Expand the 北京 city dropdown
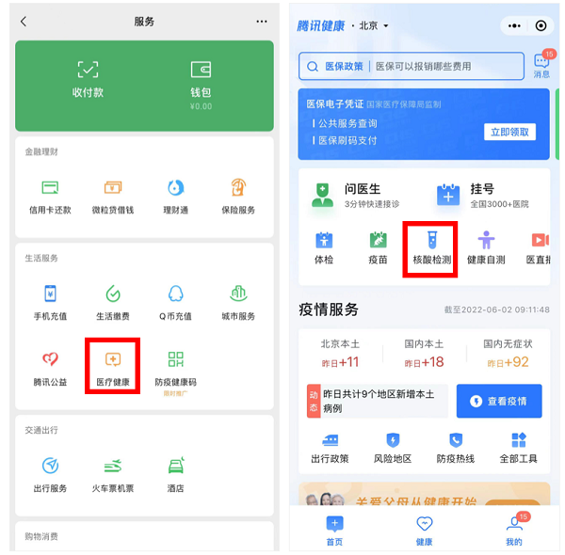The width and height of the screenshot is (565, 555). coord(374,26)
